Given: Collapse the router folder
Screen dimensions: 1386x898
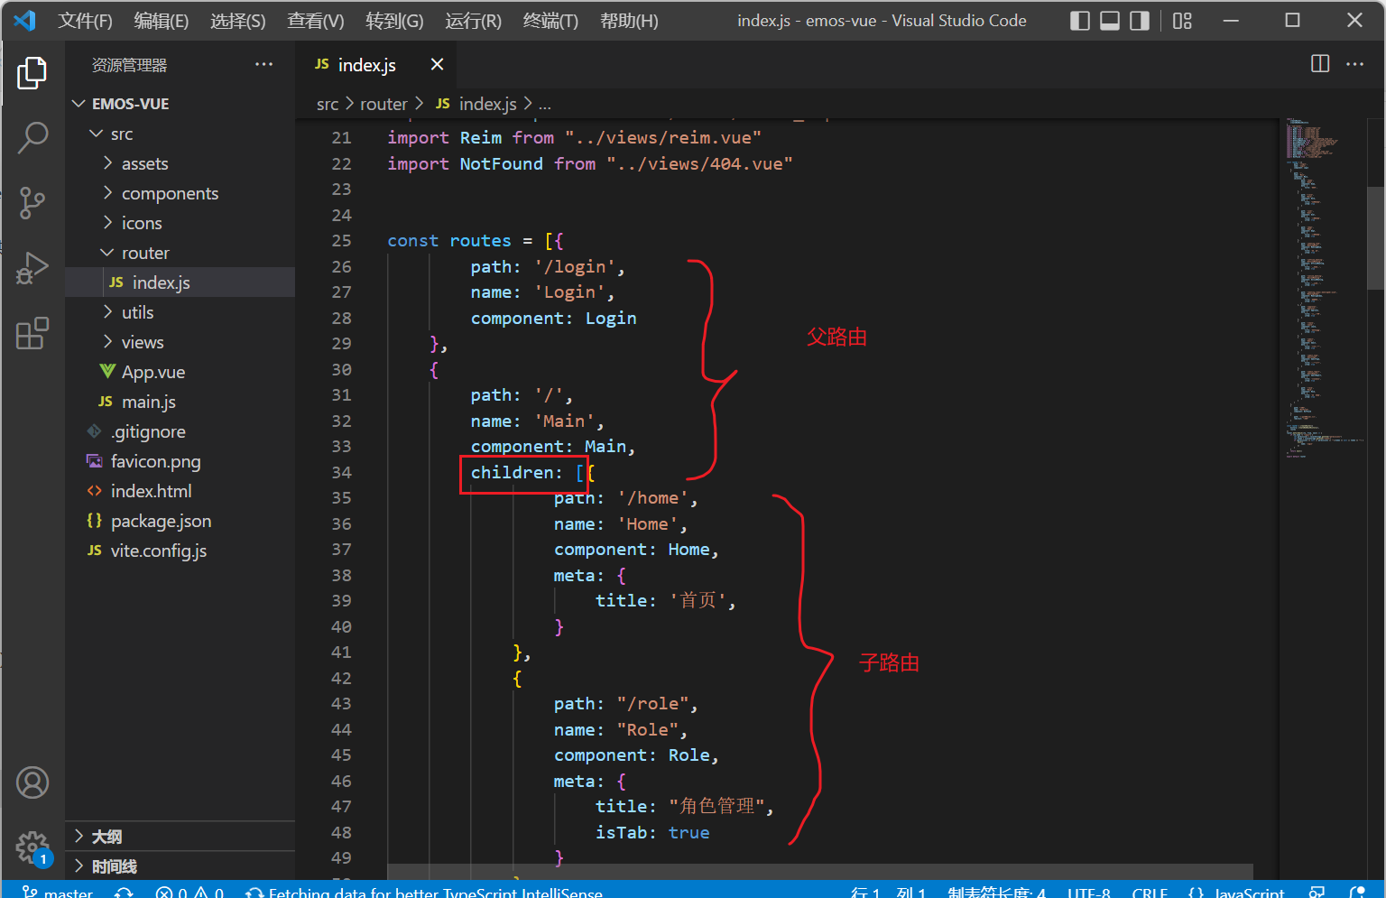Looking at the screenshot, I should [x=144, y=253].
